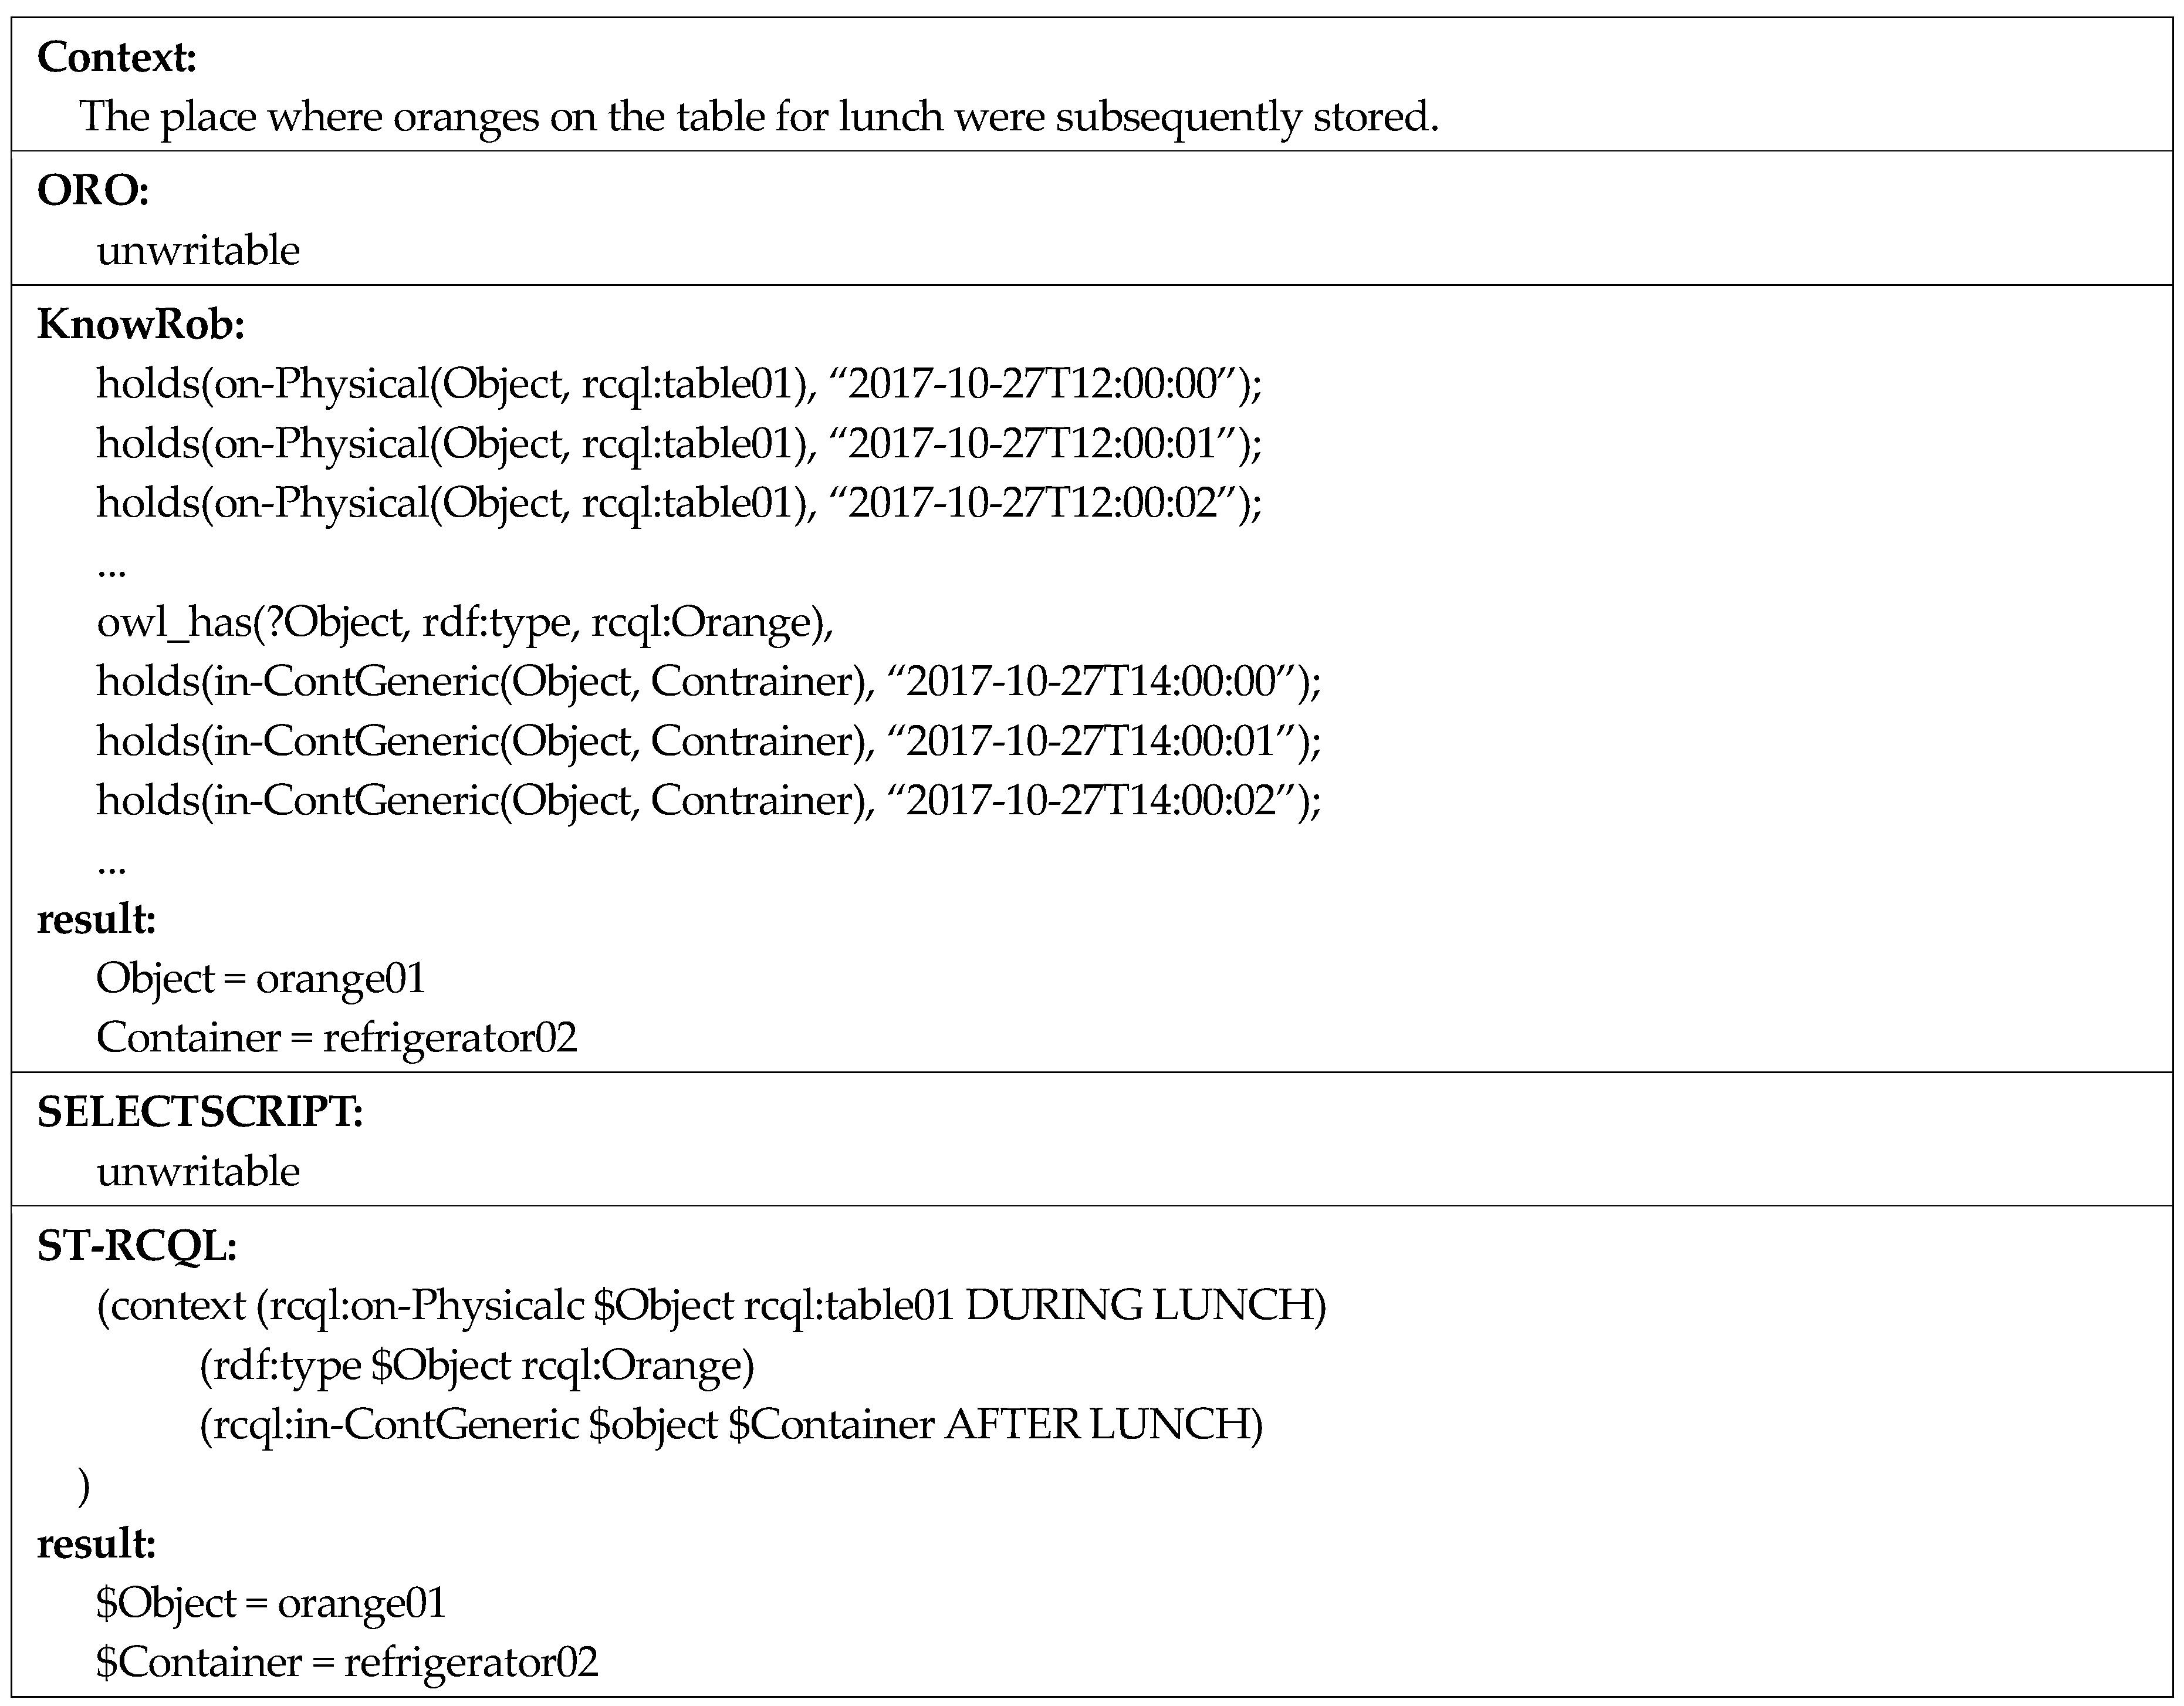Click the KnowRob result "Object = orange01"
This screenshot has width=2184, height=1706.
coord(261,977)
